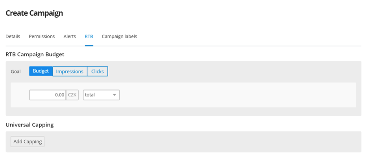Click the empty gray area beside Add Capping

(201, 142)
